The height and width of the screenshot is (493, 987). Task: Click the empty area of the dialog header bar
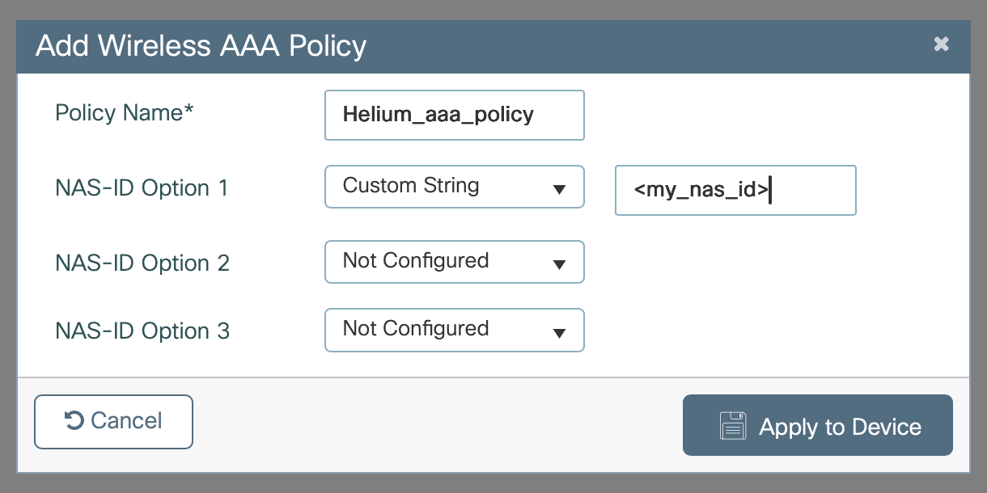tap(647, 46)
